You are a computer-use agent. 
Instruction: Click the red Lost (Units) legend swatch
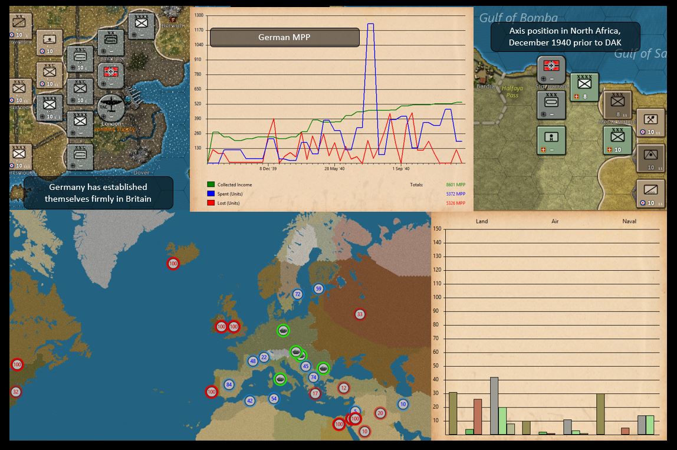(211, 202)
